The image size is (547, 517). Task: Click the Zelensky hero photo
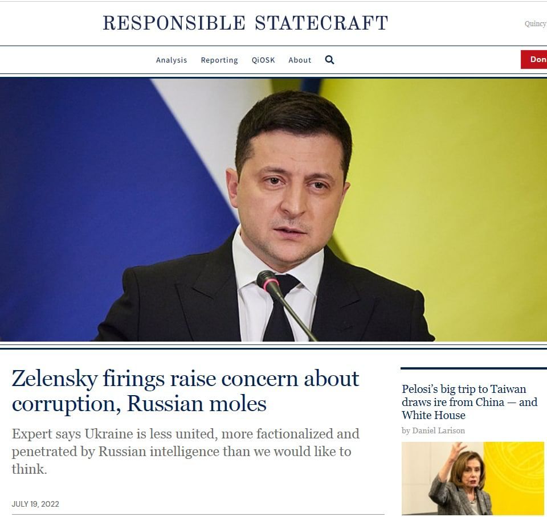[273, 210]
